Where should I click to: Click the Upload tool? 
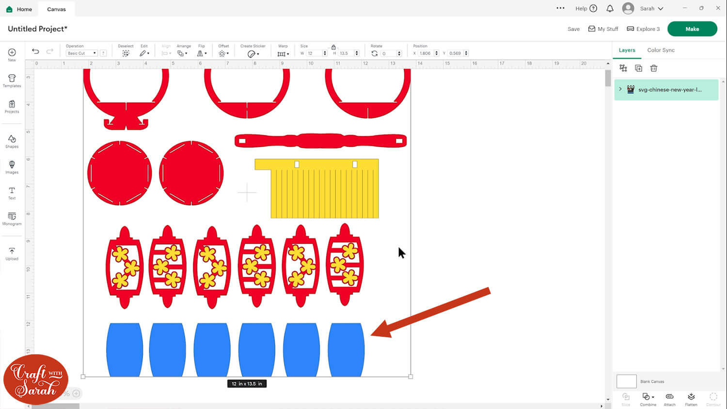[12, 253]
